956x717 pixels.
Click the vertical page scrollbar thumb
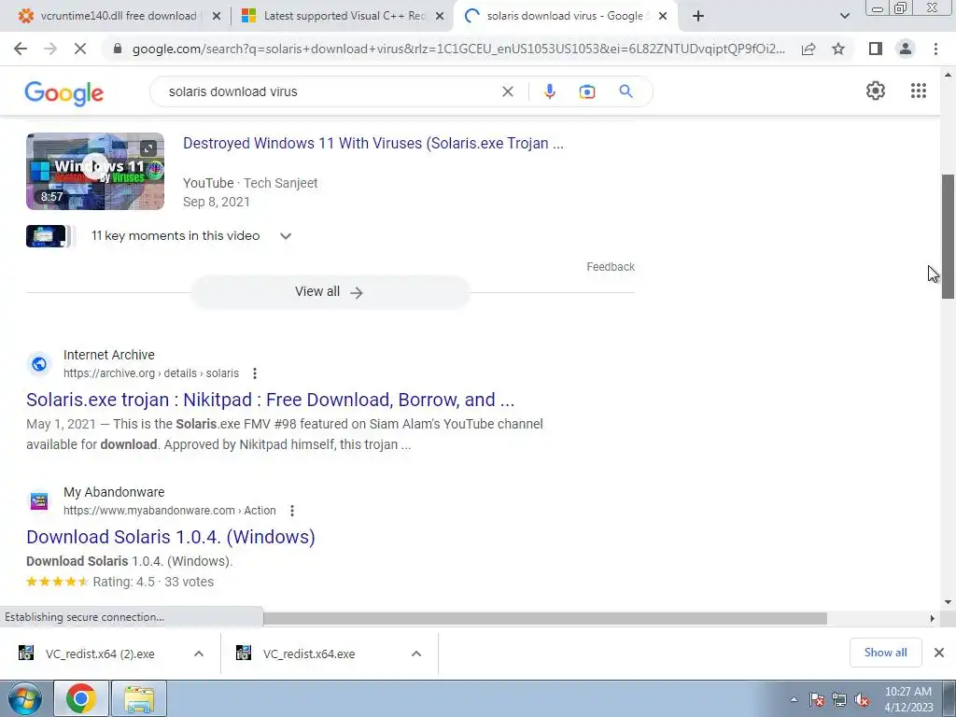tap(948, 236)
